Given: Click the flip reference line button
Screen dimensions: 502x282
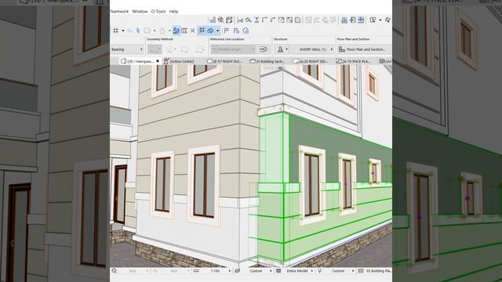Looking at the screenshot, I should [x=264, y=49].
